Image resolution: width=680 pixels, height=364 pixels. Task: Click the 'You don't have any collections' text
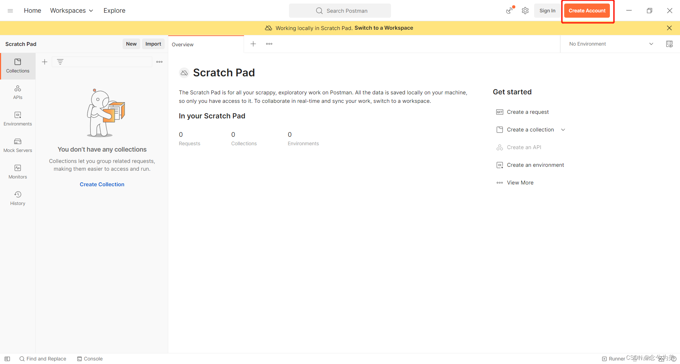point(102,149)
